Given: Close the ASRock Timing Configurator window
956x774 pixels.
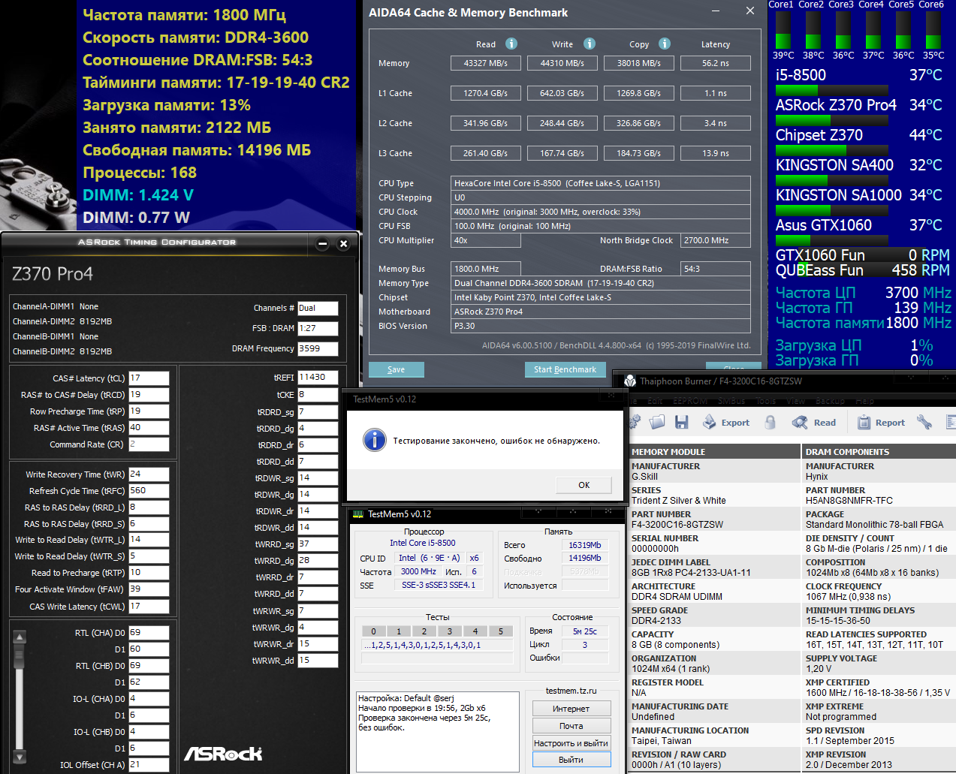Looking at the screenshot, I should (x=343, y=244).
